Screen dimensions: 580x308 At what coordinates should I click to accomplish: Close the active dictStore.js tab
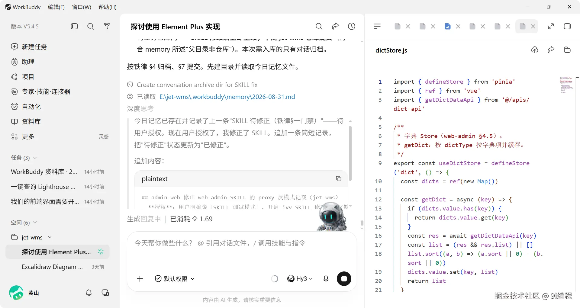(x=533, y=27)
